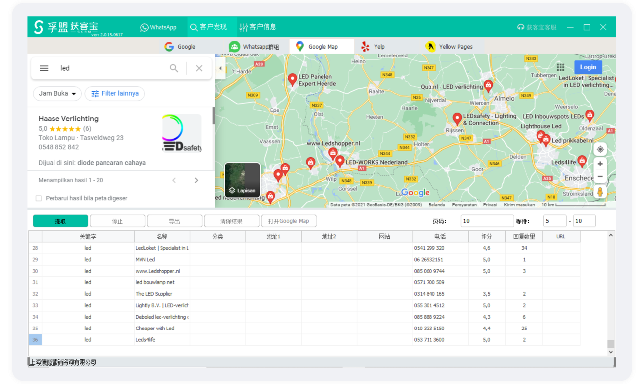The image size is (644, 384).
Task: Select row 28 LedLoket entry
Action: point(304,248)
